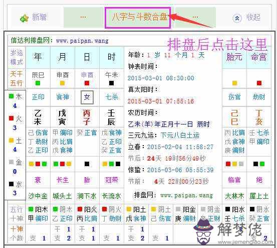Click the 阳木 green square icon

pyautogui.click(x=31, y=209)
